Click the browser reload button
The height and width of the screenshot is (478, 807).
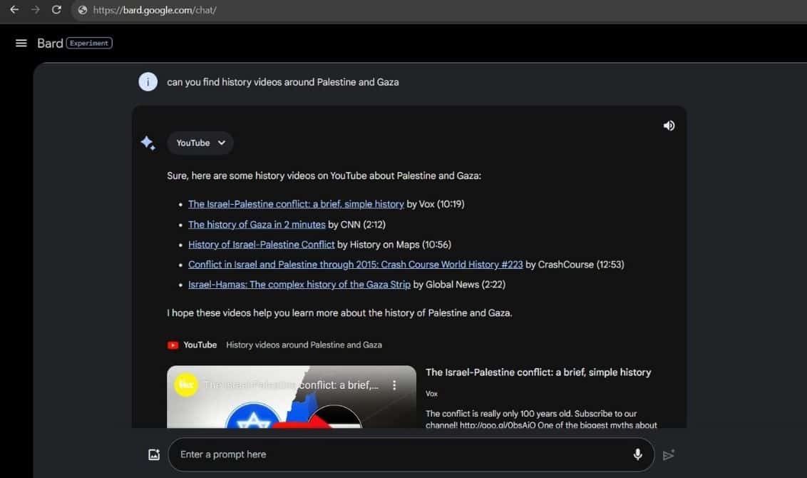tap(56, 10)
